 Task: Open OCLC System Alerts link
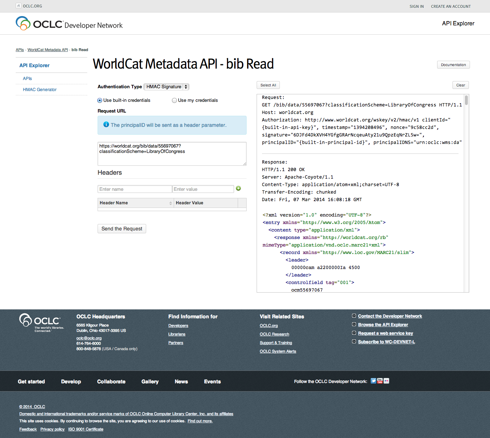278,351
